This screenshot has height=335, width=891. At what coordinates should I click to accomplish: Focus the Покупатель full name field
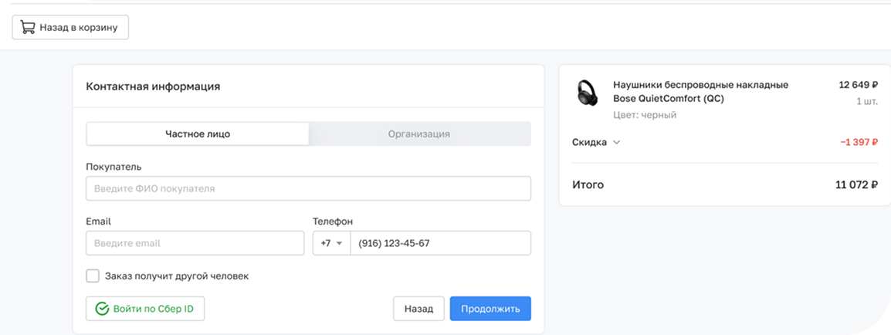point(308,188)
